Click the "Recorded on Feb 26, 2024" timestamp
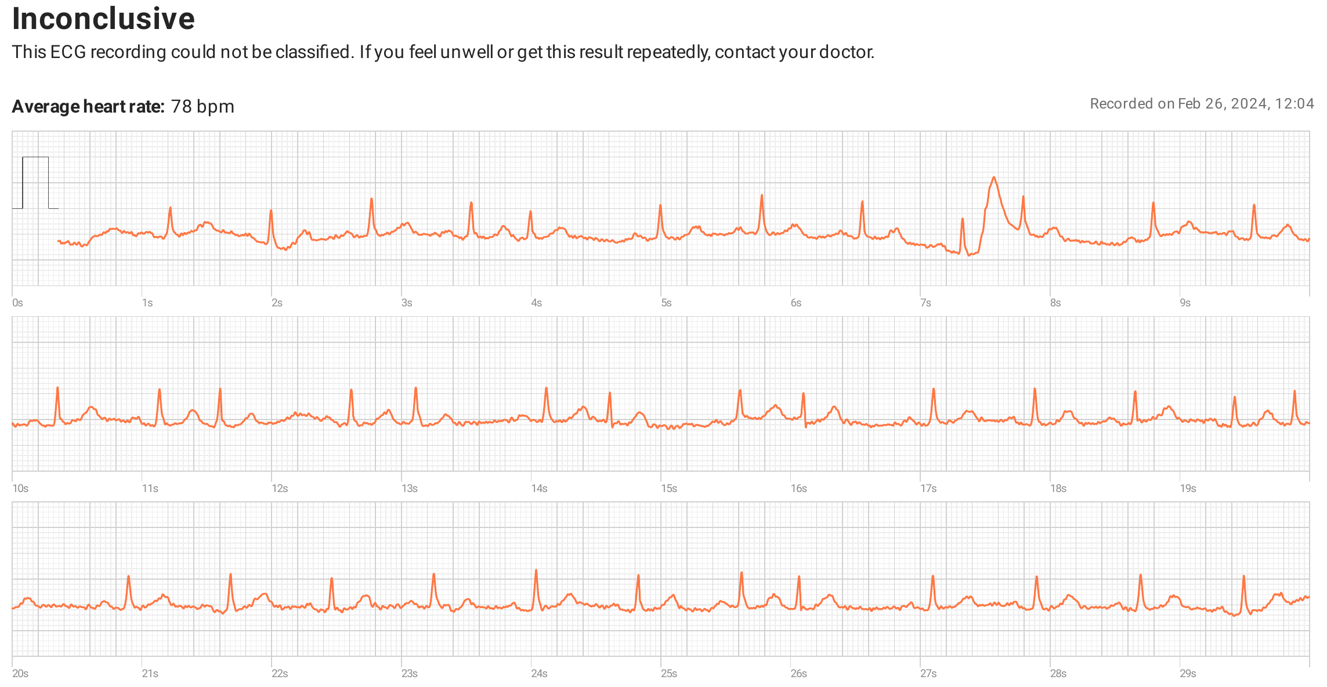1327x687 pixels. (1201, 104)
